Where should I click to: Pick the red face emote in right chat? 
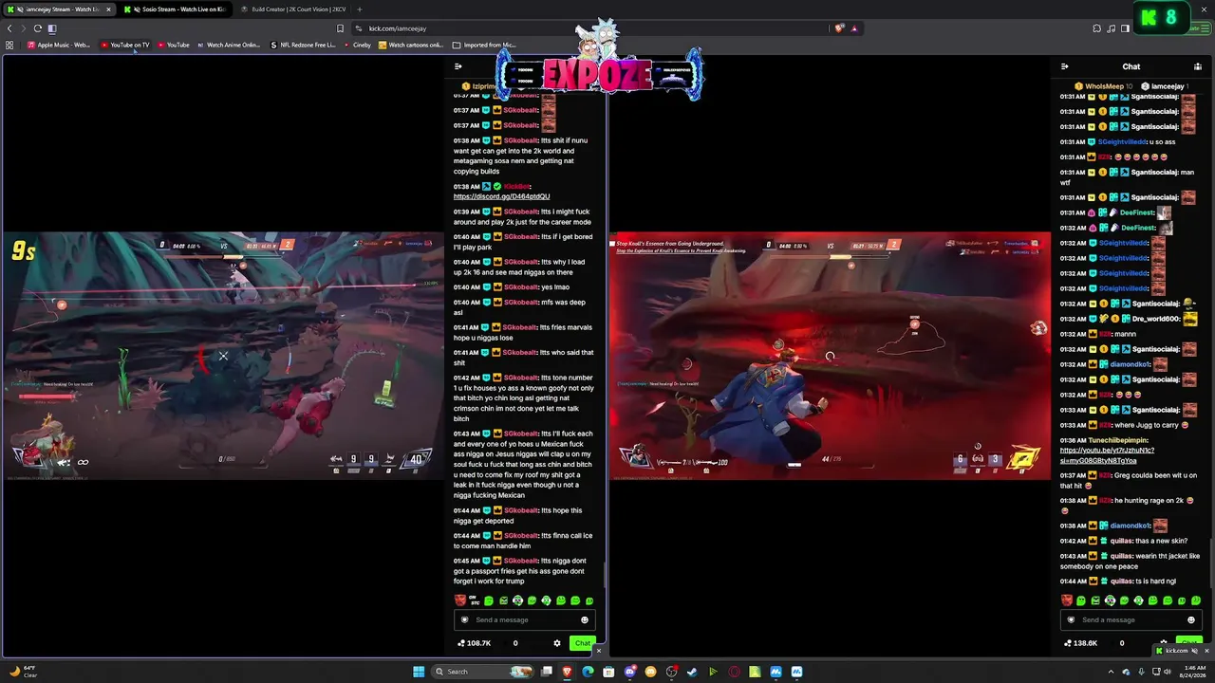1067,600
